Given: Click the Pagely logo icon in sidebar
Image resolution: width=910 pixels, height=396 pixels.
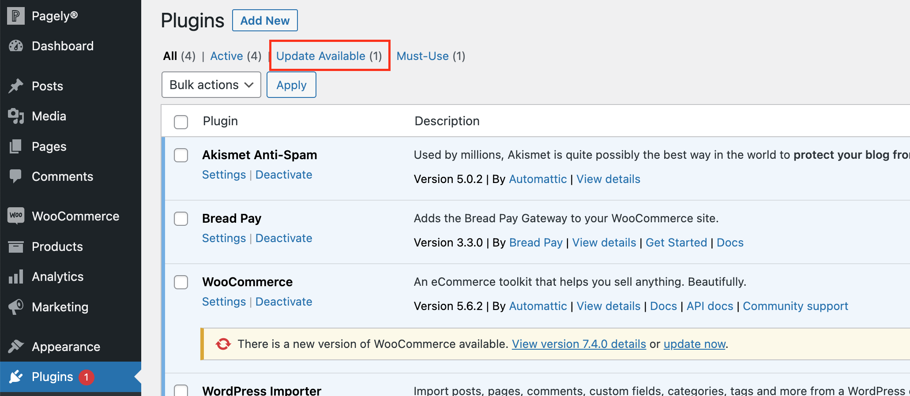Looking at the screenshot, I should 16,16.
